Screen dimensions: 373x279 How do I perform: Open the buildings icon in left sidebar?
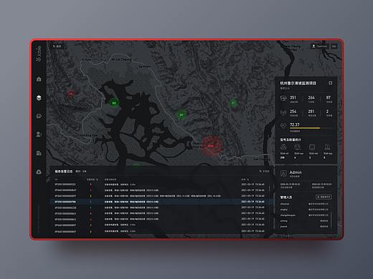click(x=39, y=153)
